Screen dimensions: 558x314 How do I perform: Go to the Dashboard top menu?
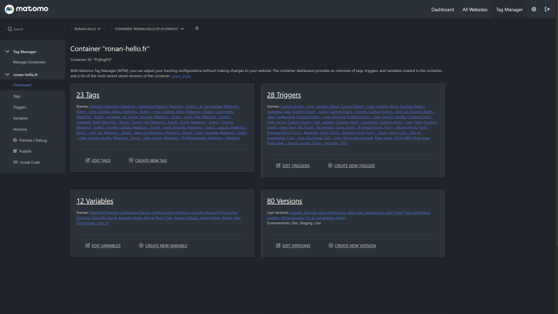(442, 9)
